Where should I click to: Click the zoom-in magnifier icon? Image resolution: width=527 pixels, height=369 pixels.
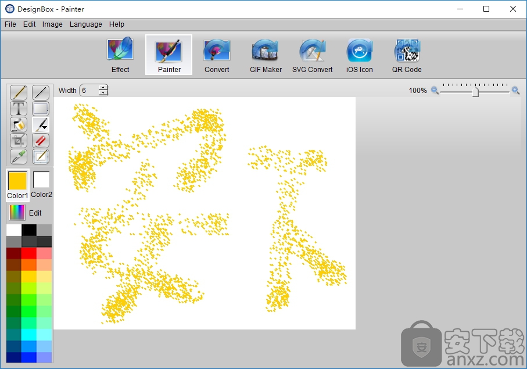515,91
